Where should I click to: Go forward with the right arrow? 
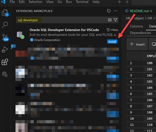[x=127, y=2]
